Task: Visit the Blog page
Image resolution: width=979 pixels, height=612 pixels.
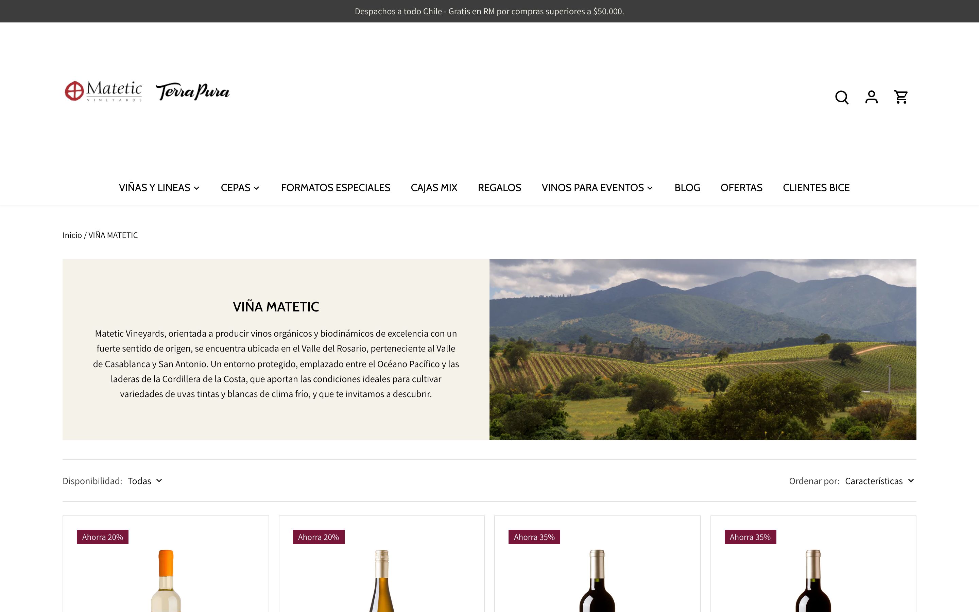Action: pyautogui.click(x=687, y=187)
